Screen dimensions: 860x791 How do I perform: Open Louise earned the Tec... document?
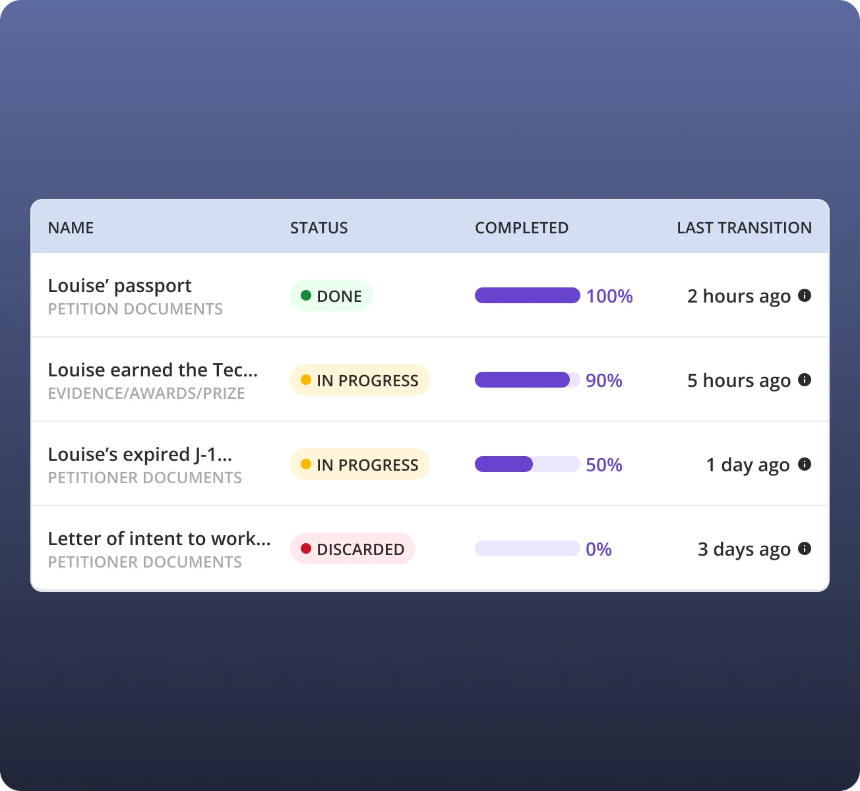click(x=153, y=370)
